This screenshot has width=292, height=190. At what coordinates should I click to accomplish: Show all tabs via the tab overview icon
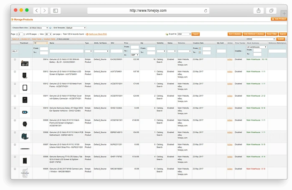272,10
